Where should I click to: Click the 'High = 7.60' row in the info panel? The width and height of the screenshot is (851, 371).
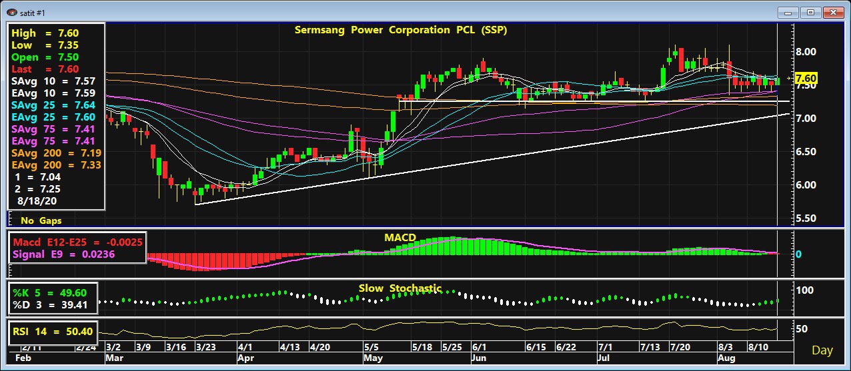coord(45,33)
